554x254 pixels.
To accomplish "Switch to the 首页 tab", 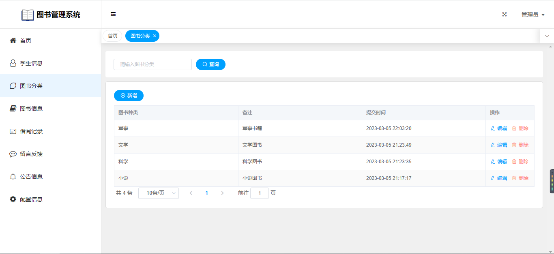I will (x=112, y=36).
